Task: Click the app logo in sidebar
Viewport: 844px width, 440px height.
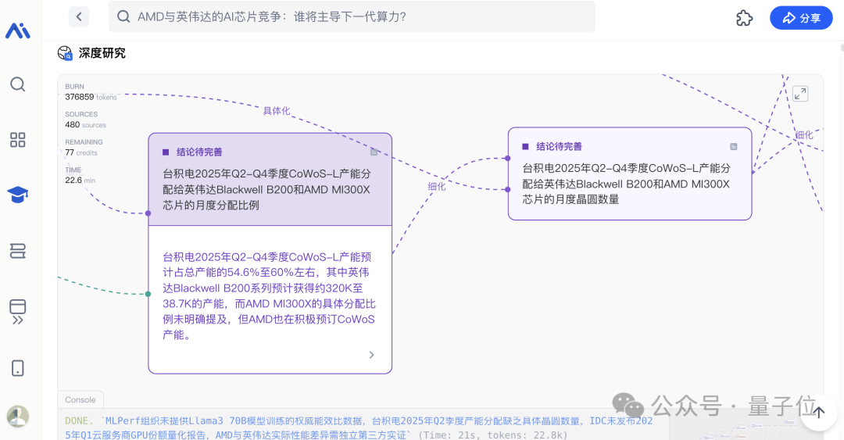Action: pyautogui.click(x=18, y=30)
